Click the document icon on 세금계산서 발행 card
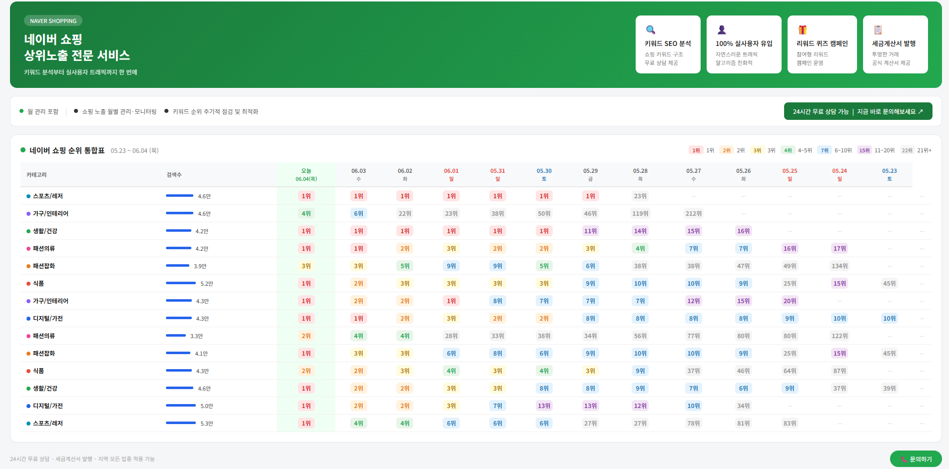Image resolution: width=949 pixels, height=469 pixels. coord(878,30)
